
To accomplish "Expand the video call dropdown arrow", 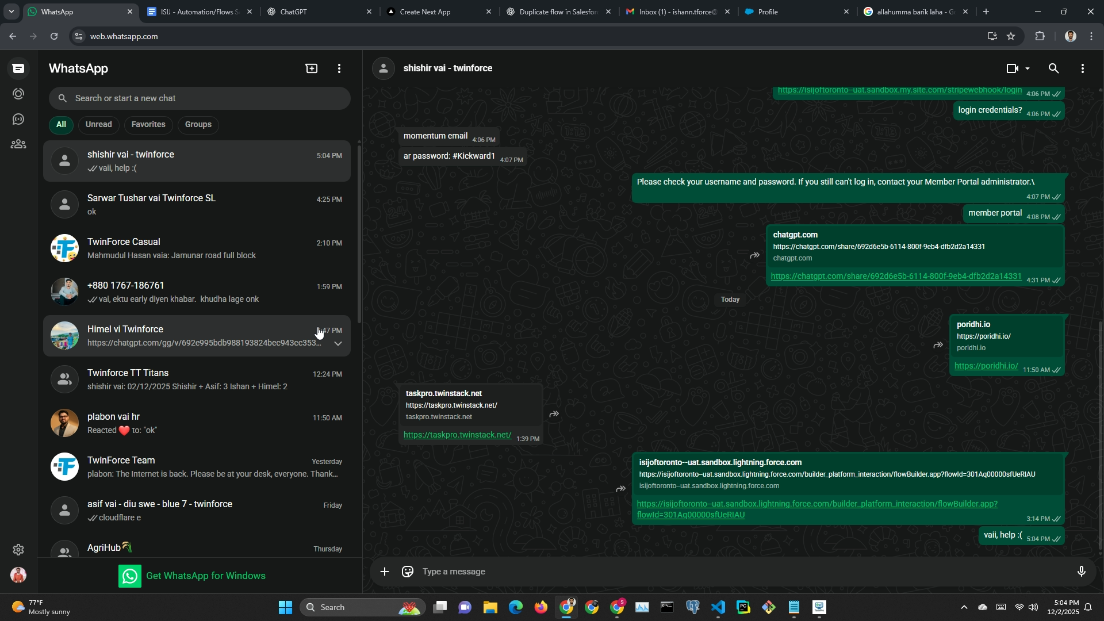I will click(x=1028, y=68).
